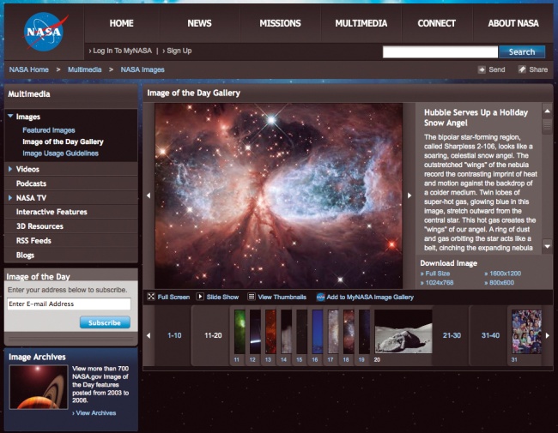
Task: Expand the NASA TV sidebar section
Action: [10, 198]
